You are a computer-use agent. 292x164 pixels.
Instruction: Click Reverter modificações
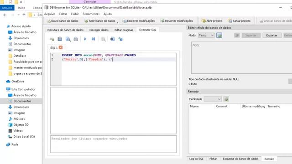pyautogui.click(x=177, y=21)
